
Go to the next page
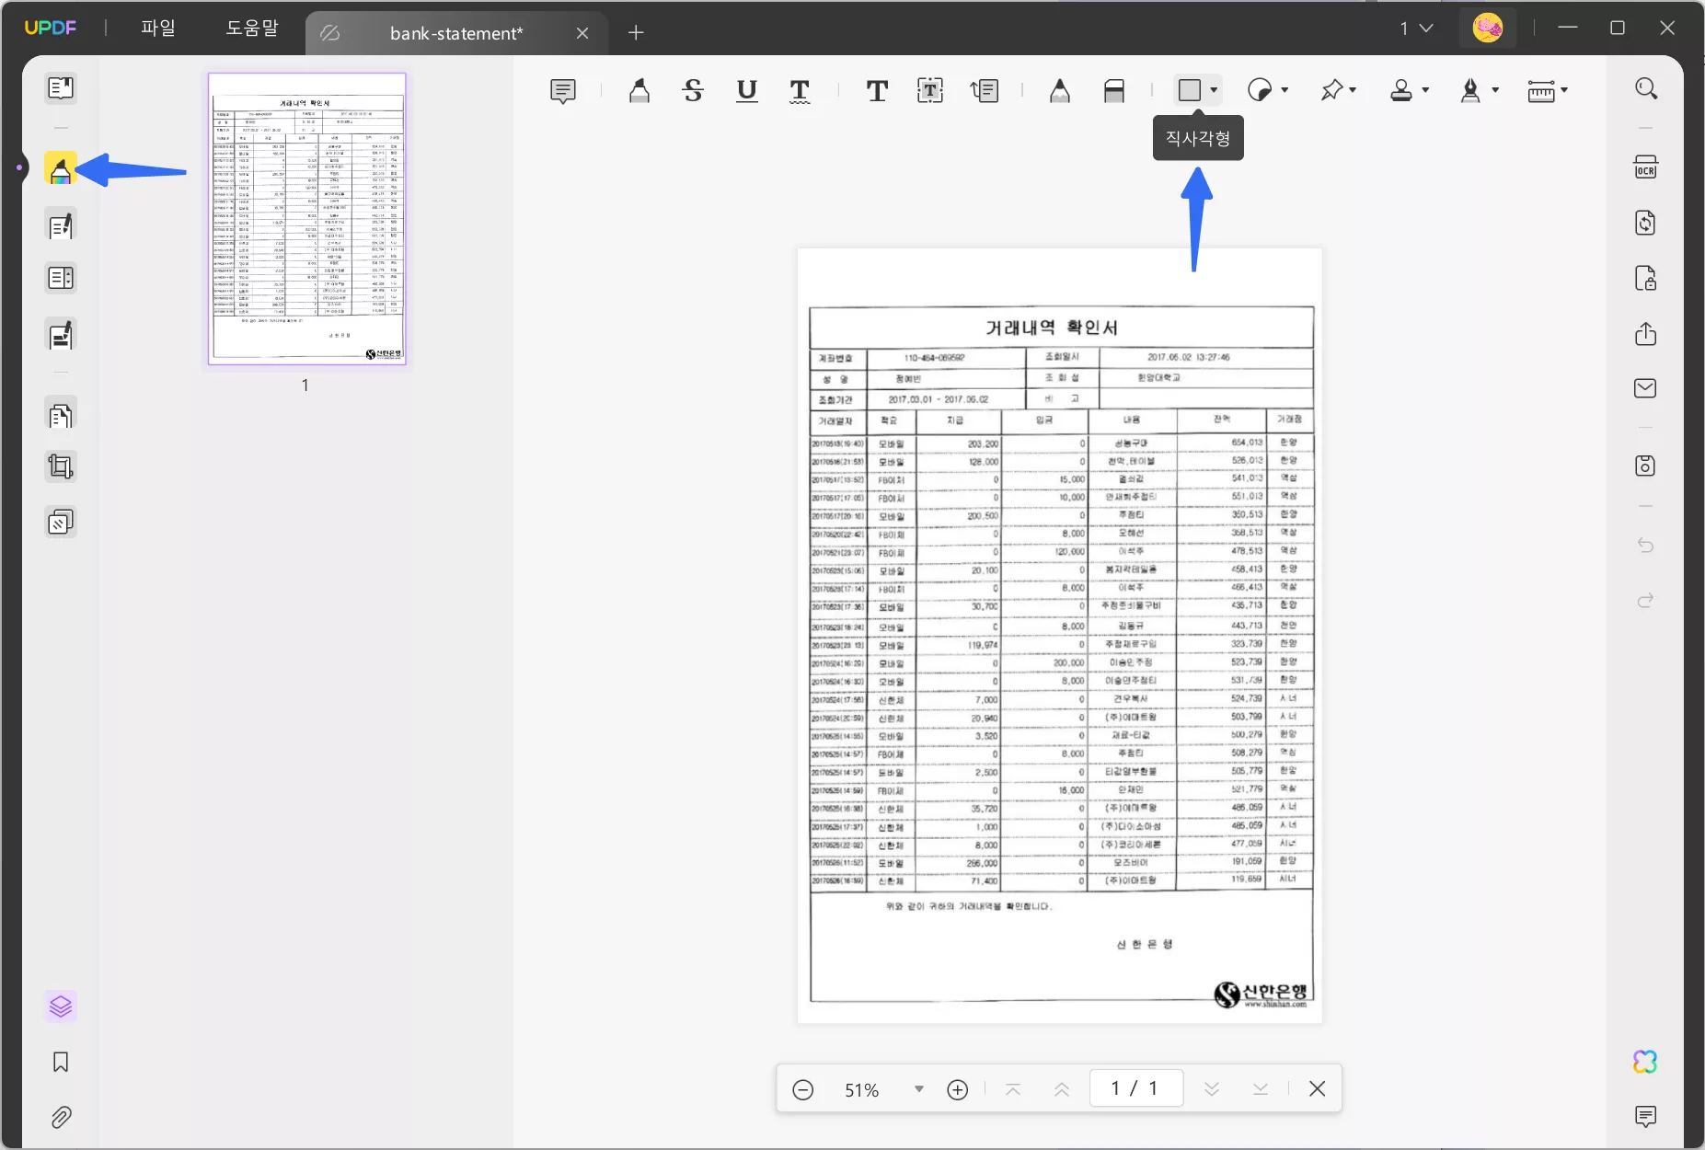pyautogui.click(x=1212, y=1090)
